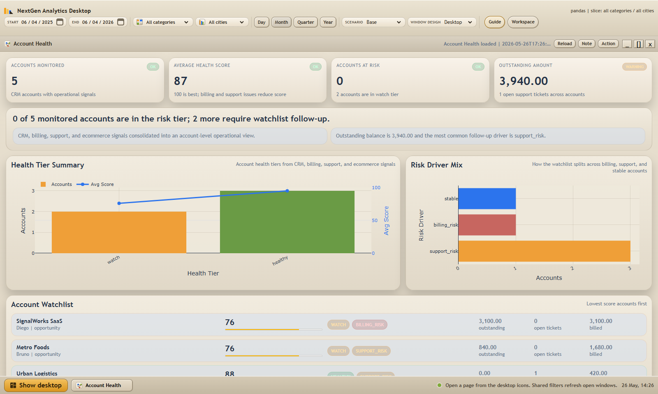Image resolution: width=658 pixels, height=394 pixels.
Task: Click the red billing_risk driver bar
Action: (487, 225)
